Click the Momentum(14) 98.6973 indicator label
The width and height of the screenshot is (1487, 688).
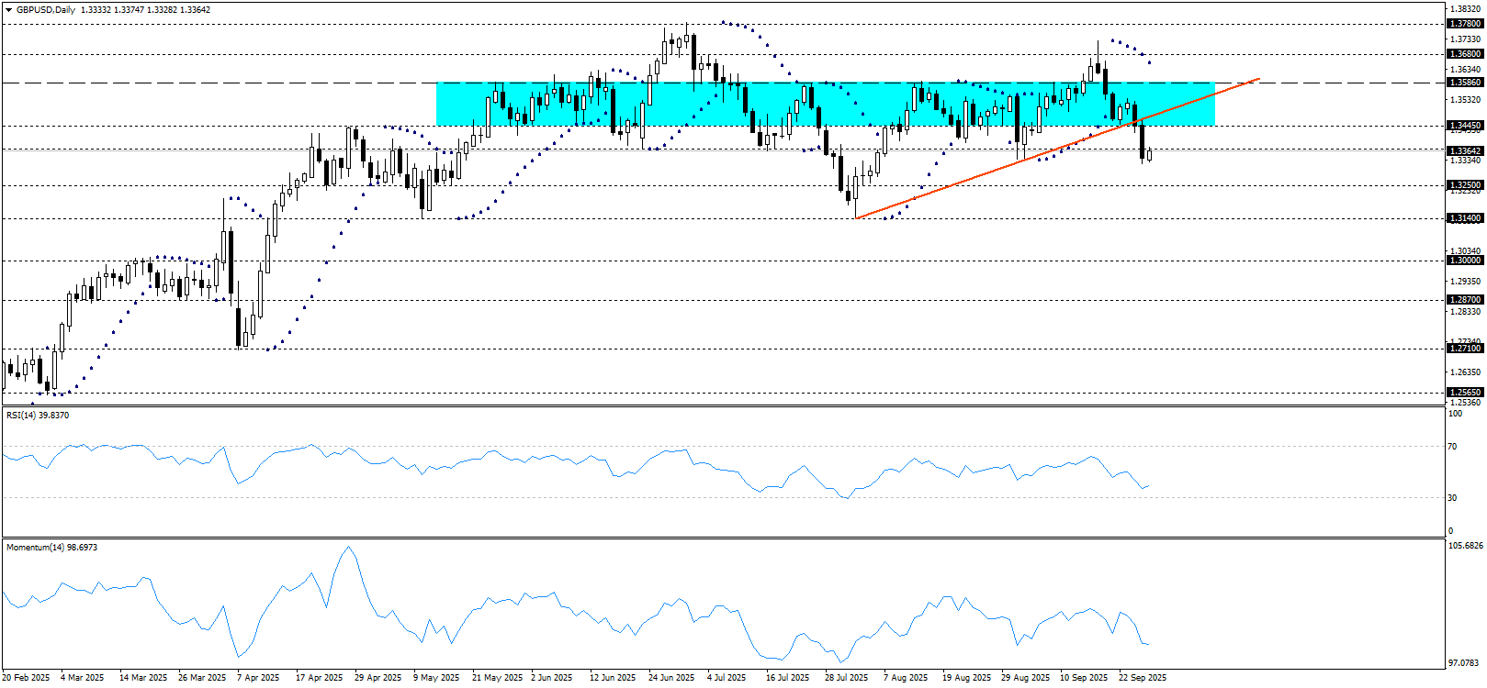coord(51,548)
